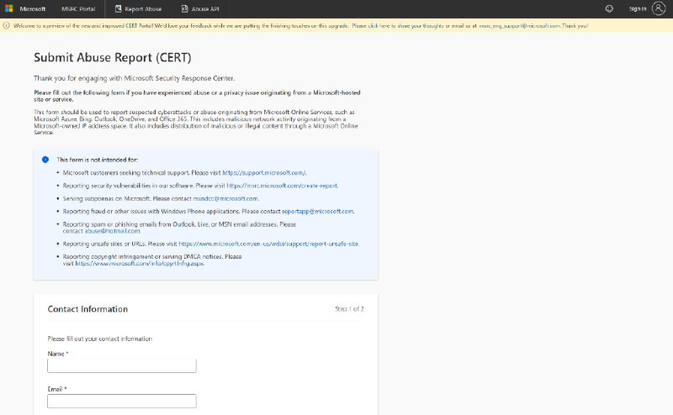The width and height of the screenshot is (673, 415).
Task: Open the share your thoughts link
Action: pos(398,26)
